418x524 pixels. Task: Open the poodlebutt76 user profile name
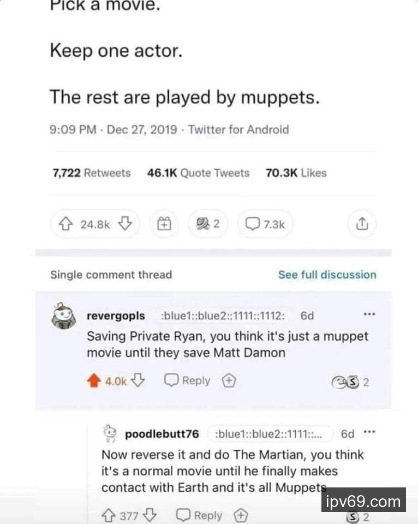162,434
